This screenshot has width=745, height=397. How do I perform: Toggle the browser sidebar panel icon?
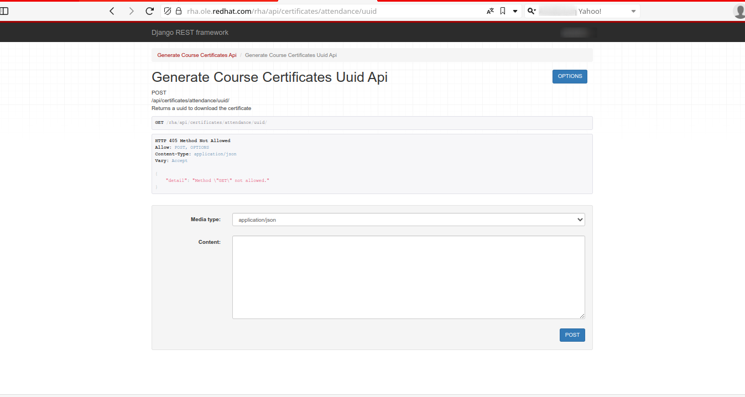click(4, 11)
